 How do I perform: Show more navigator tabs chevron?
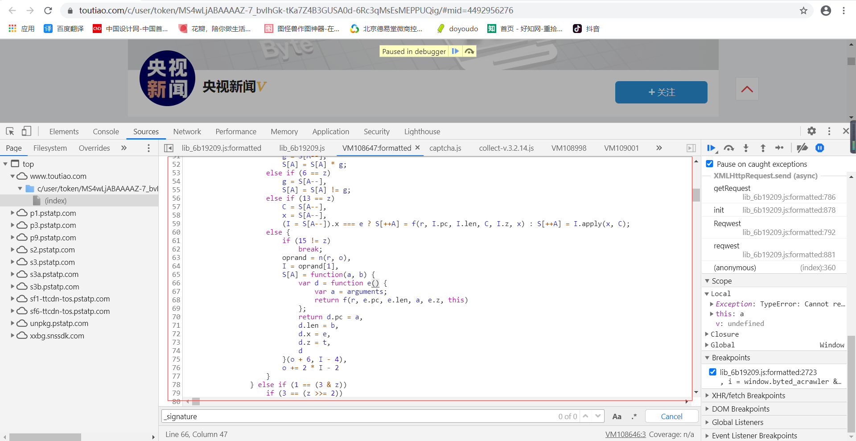point(124,148)
